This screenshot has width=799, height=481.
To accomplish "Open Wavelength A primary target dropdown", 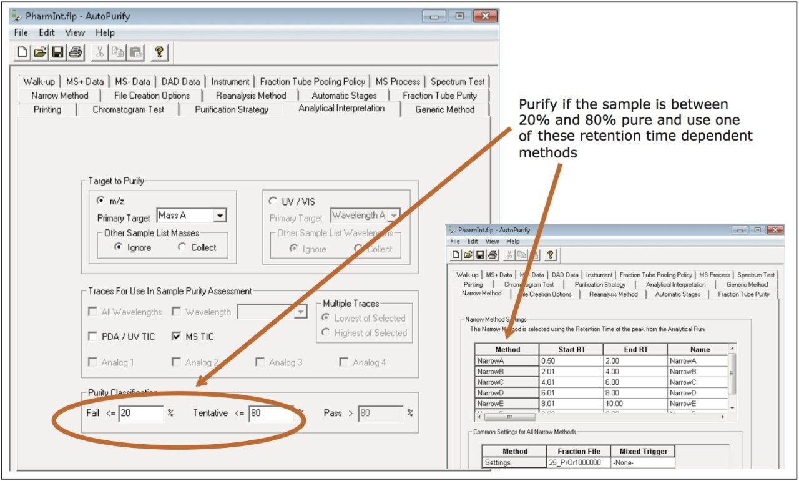I will click(393, 216).
